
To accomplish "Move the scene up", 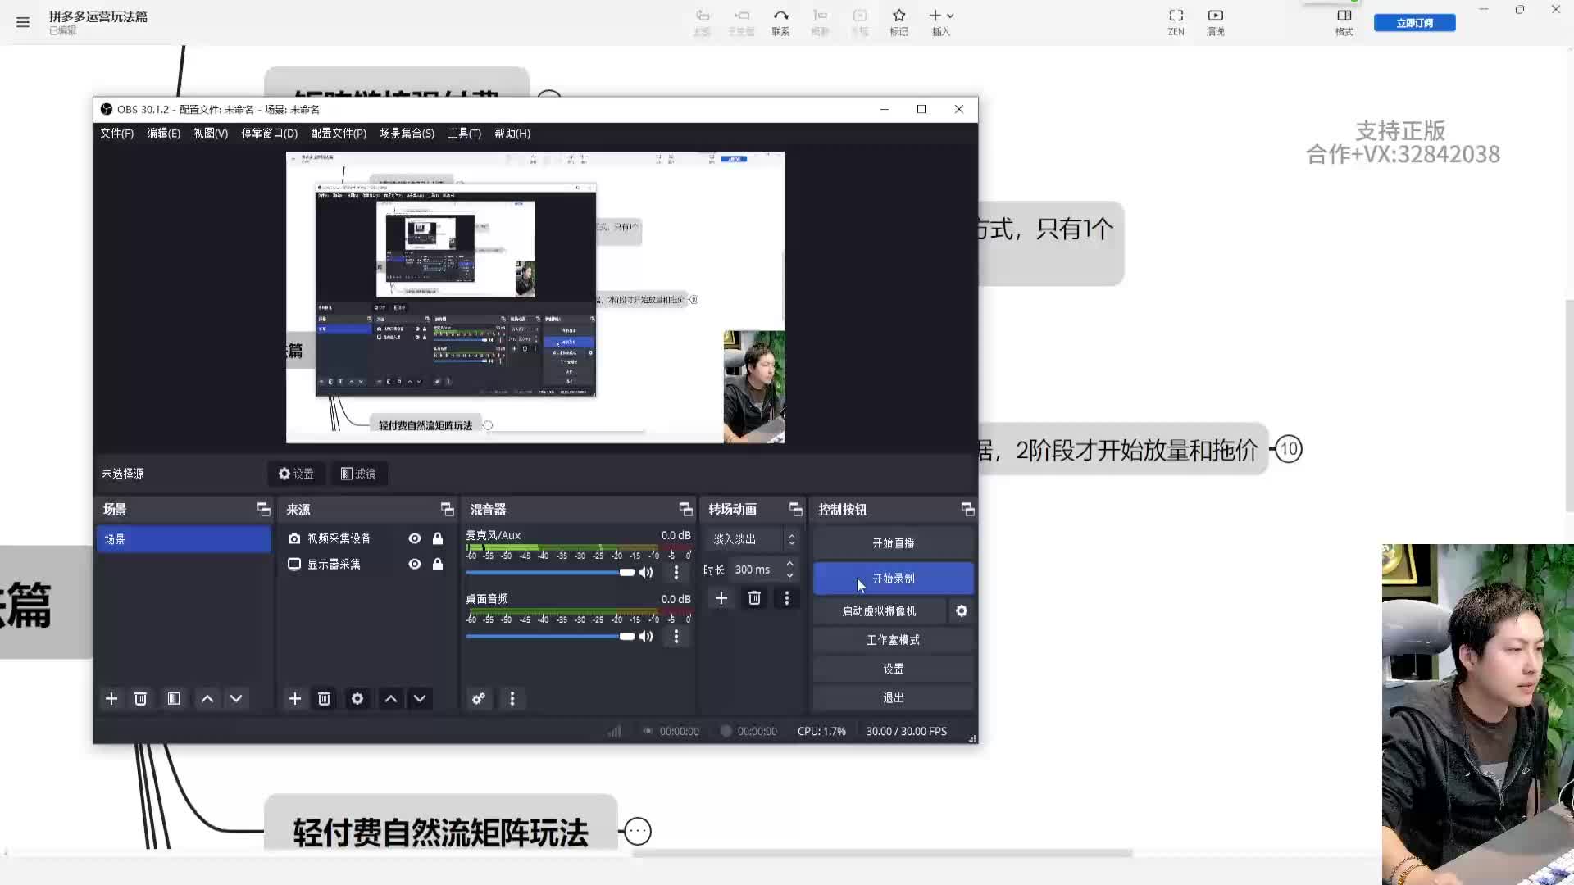I will [x=207, y=699].
